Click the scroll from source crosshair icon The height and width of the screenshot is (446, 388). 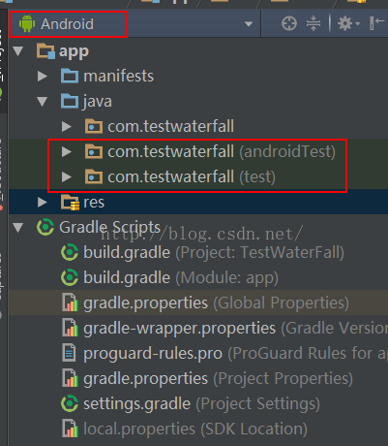pyautogui.click(x=289, y=23)
